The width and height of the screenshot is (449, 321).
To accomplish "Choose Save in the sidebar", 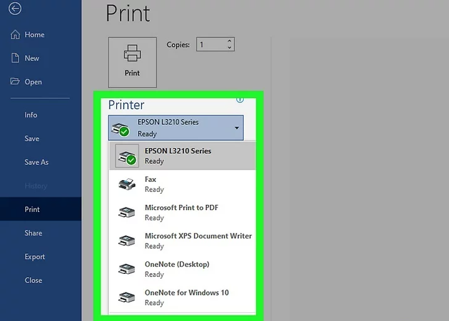I will pos(40,138).
